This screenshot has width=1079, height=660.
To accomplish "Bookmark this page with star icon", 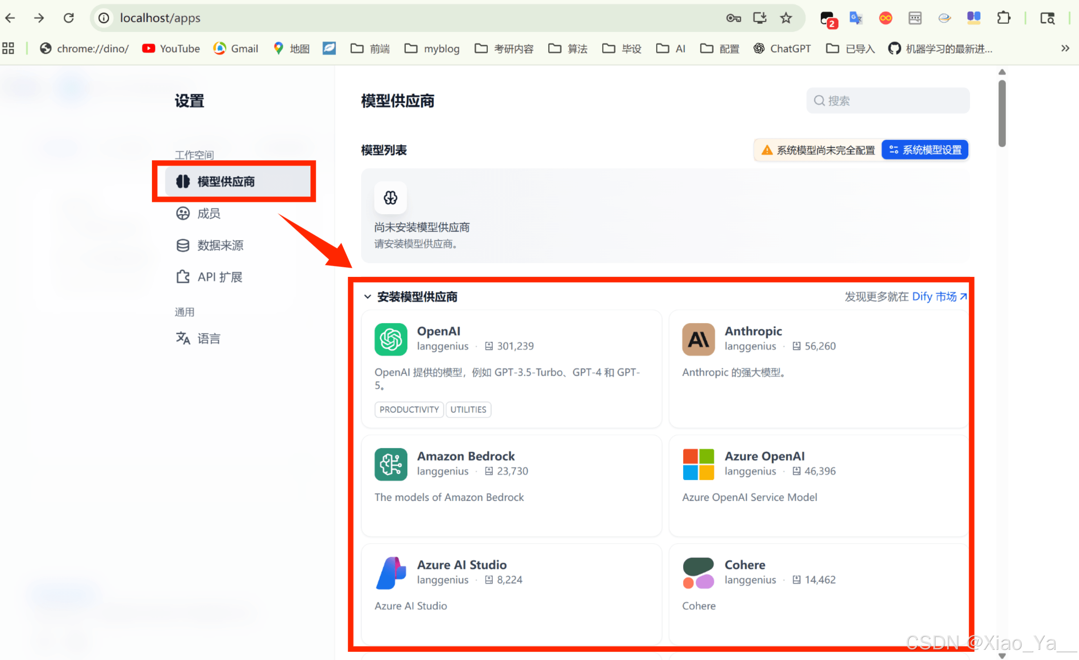I will click(x=786, y=18).
